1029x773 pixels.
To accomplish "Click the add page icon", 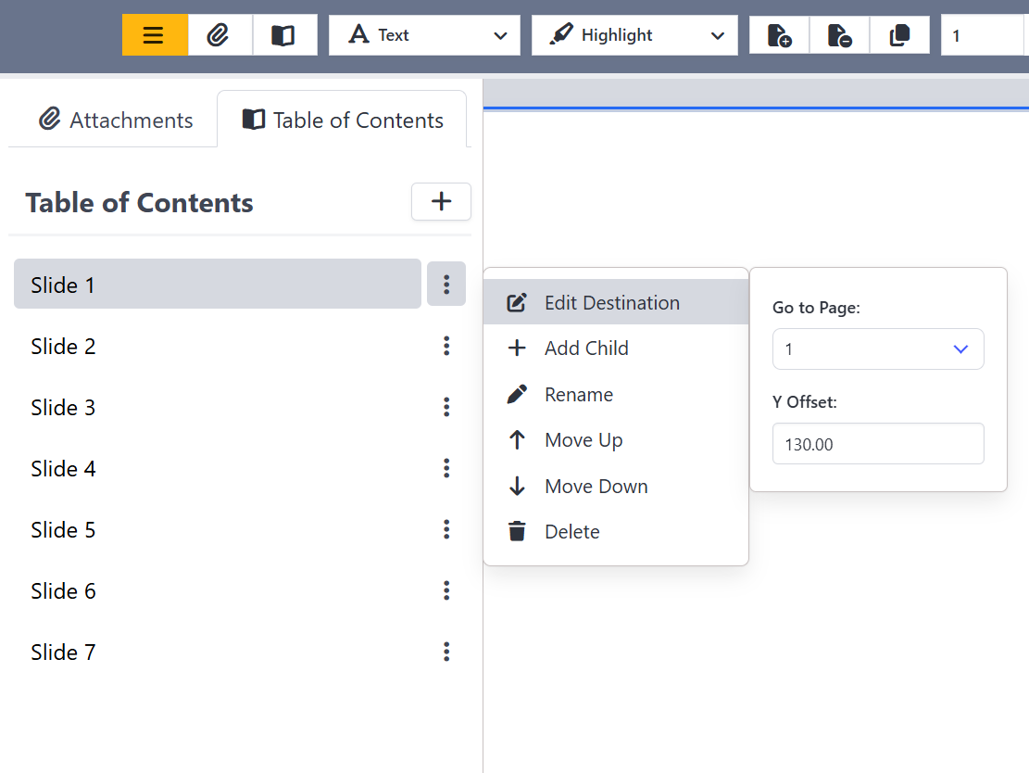I will click(778, 34).
